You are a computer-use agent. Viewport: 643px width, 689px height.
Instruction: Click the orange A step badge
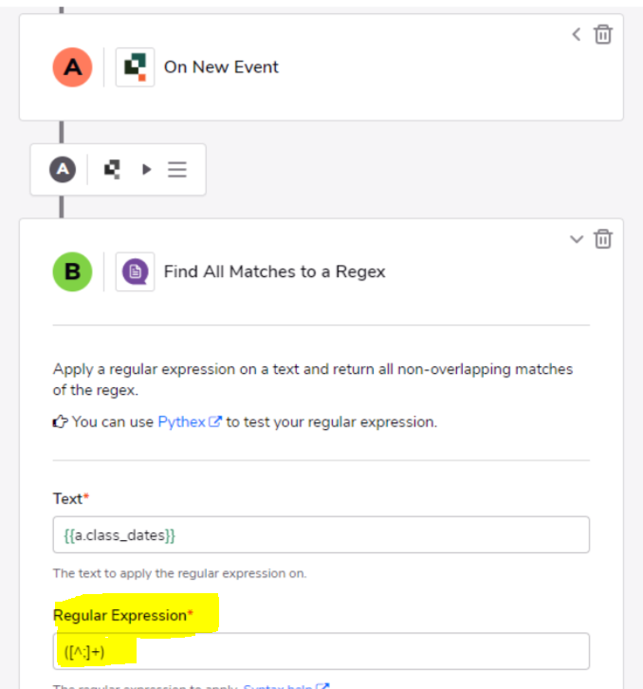pyautogui.click(x=72, y=67)
